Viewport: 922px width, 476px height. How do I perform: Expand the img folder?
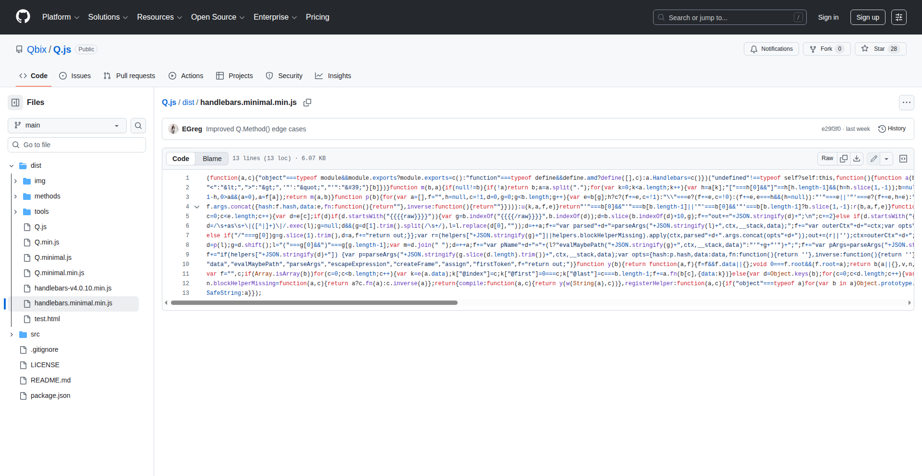(15, 181)
